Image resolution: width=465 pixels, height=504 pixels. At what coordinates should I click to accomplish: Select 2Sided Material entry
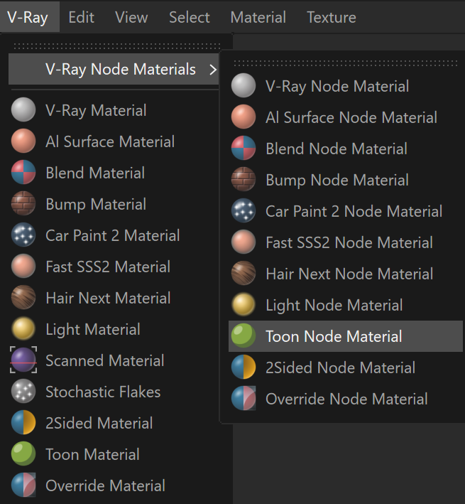click(114, 423)
